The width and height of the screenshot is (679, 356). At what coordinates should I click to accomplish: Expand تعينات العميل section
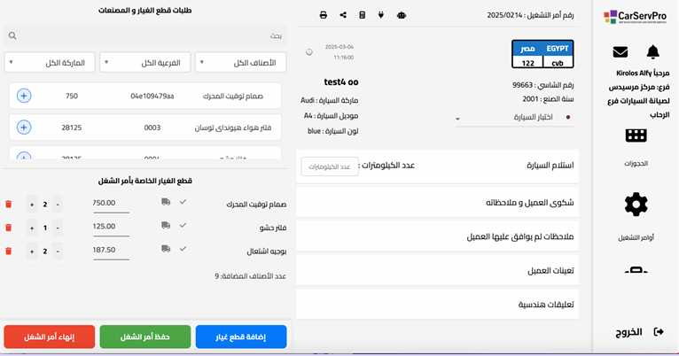437,271
